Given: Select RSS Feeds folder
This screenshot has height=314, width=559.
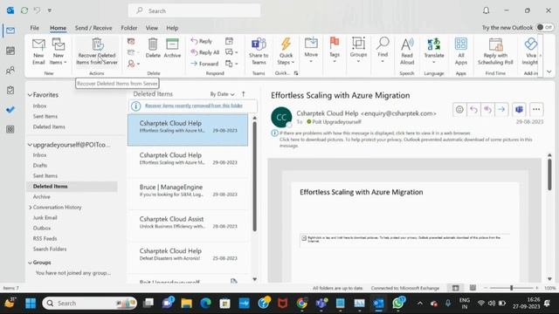Looking at the screenshot, I should click(45, 238).
